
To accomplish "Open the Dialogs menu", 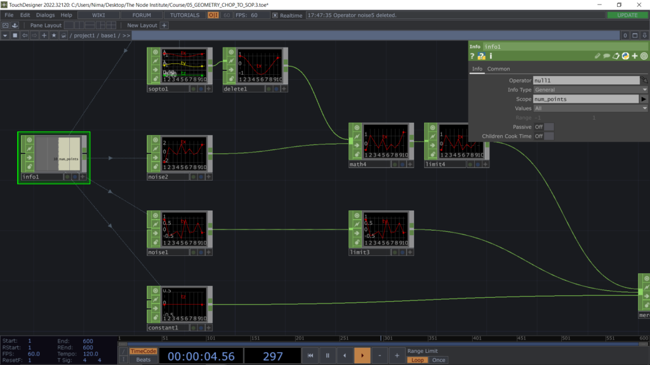I will click(x=45, y=15).
